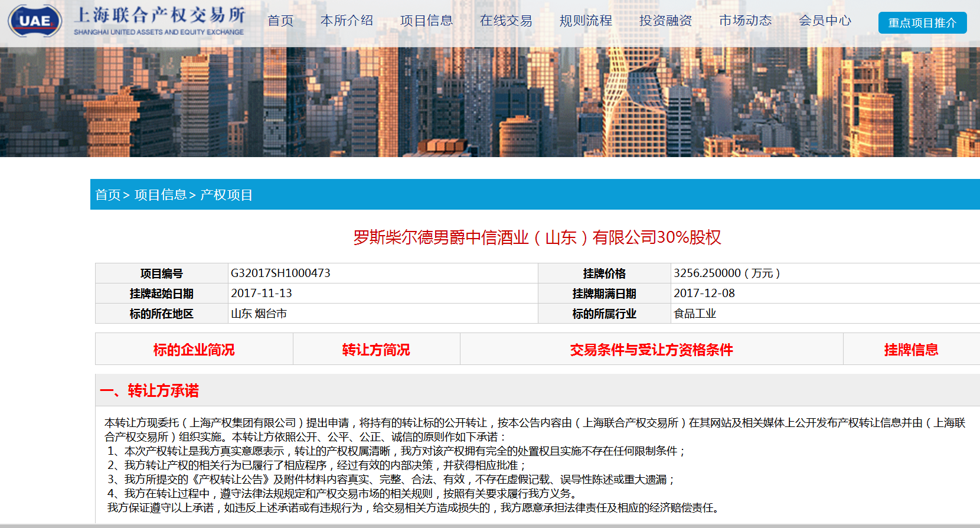The width and height of the screenshot is (980, 528).
Task: Open the 投资融资 menu item
Action: click(x=665, y=21)
